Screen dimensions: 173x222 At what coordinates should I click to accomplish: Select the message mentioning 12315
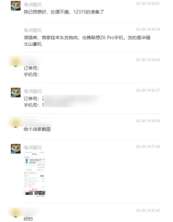[64, 12]
